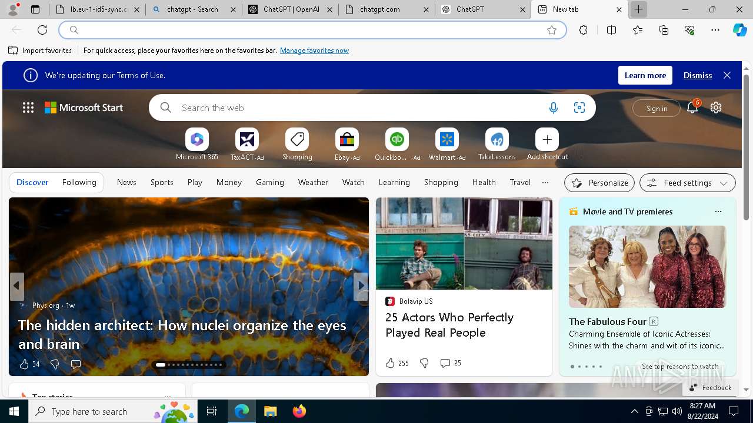Open the Gaming category
The image size is (753, 423).
(270, 183)
